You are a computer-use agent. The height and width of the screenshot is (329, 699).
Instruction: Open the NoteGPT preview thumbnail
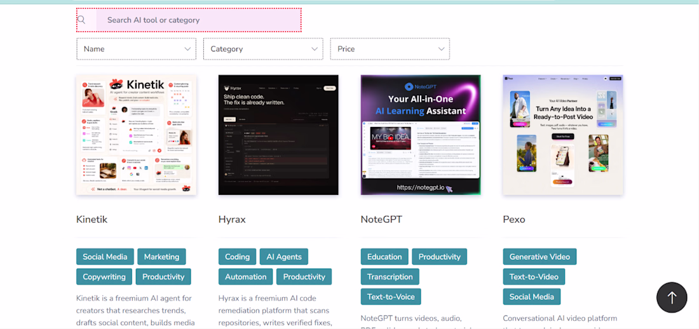[x=421, y=135]
